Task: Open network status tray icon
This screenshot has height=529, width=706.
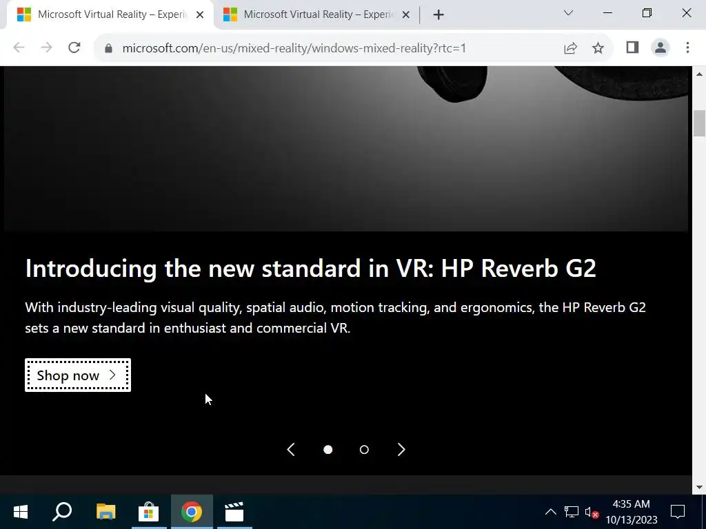Action: coord(572,512)
